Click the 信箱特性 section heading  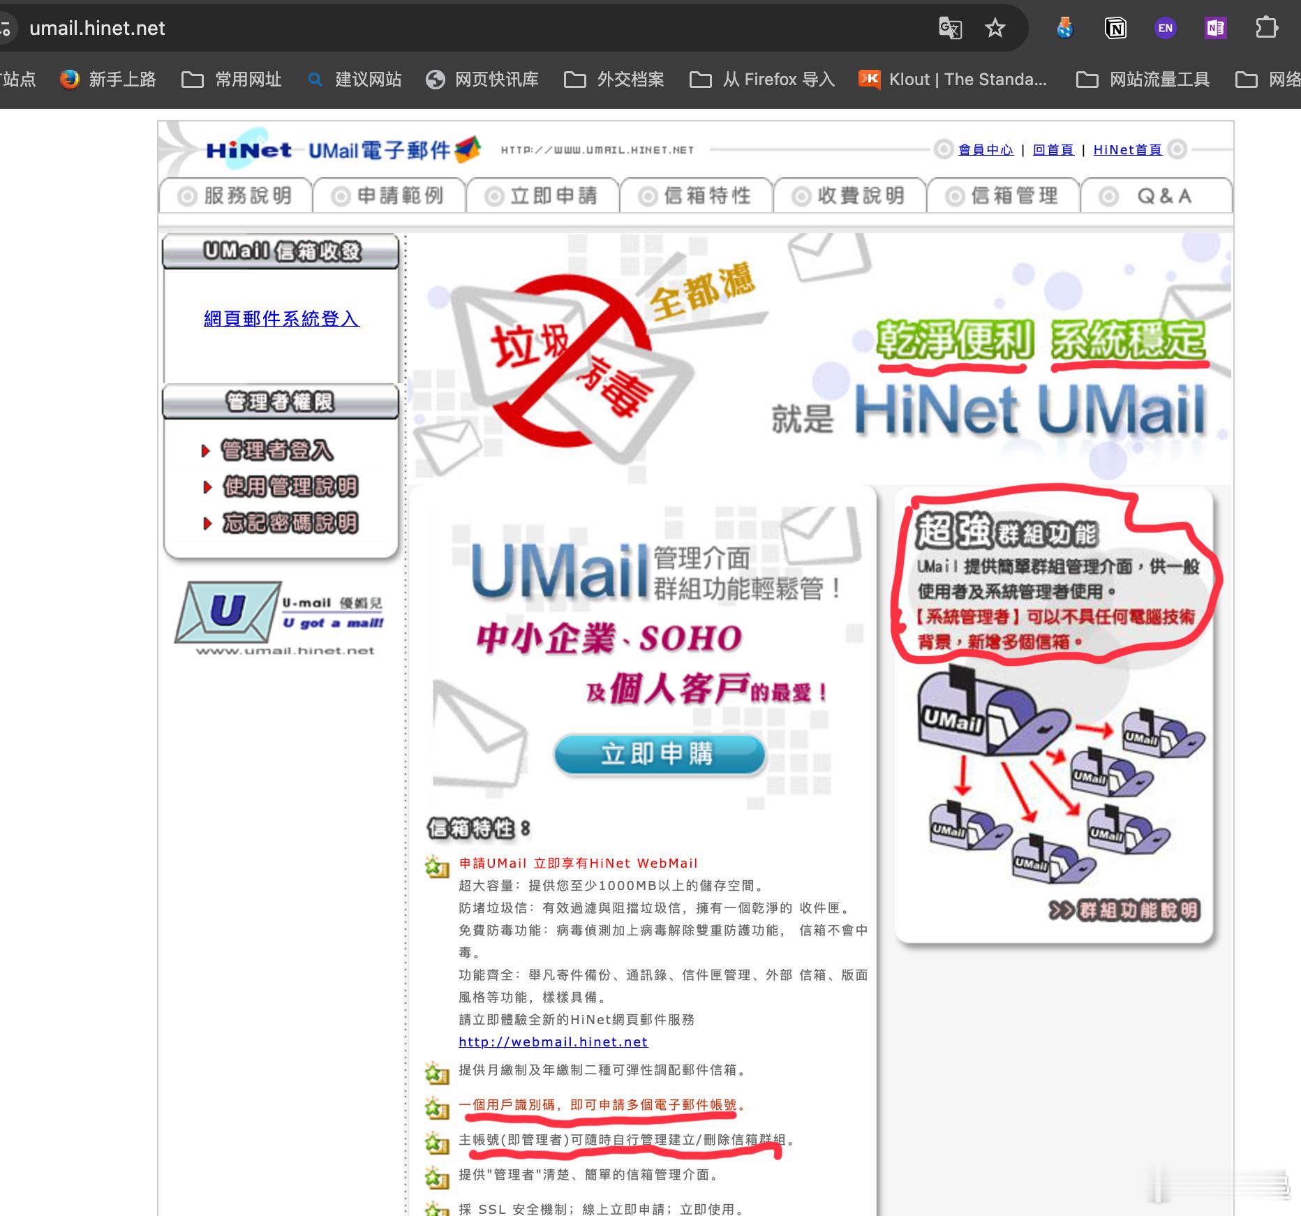pyautogui.click(x=478, y=829)
